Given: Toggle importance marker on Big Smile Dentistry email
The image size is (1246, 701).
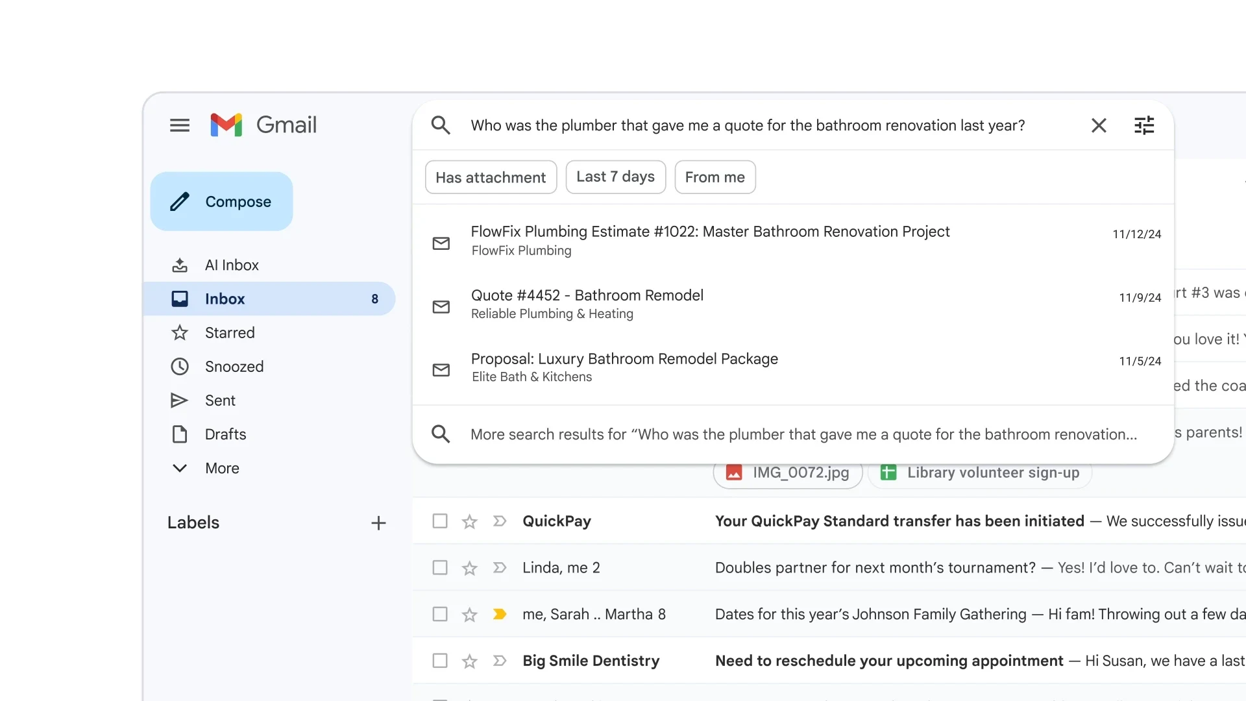Looking at the screenshot, I should click(499, 661).
